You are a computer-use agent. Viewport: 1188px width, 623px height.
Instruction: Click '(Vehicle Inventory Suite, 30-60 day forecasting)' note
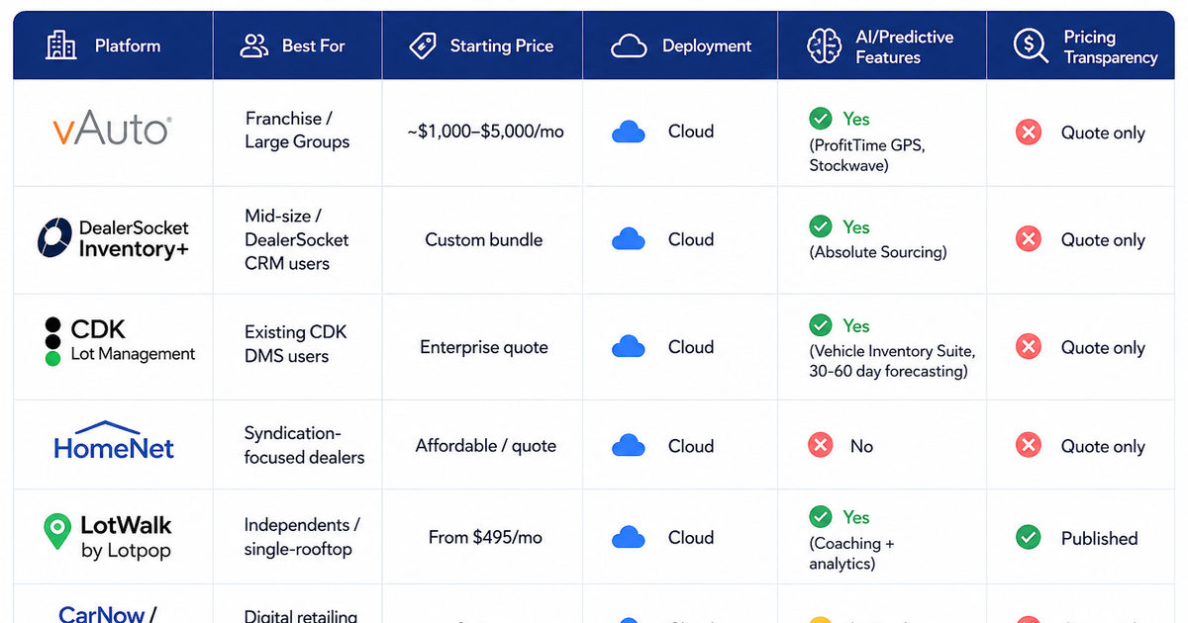[892, 361]
